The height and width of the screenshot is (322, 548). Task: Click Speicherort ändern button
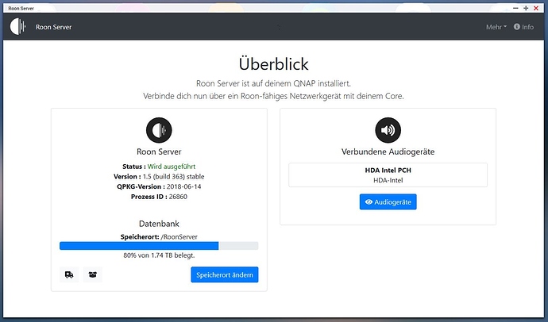pyautogui.click(x=225, y=275)
